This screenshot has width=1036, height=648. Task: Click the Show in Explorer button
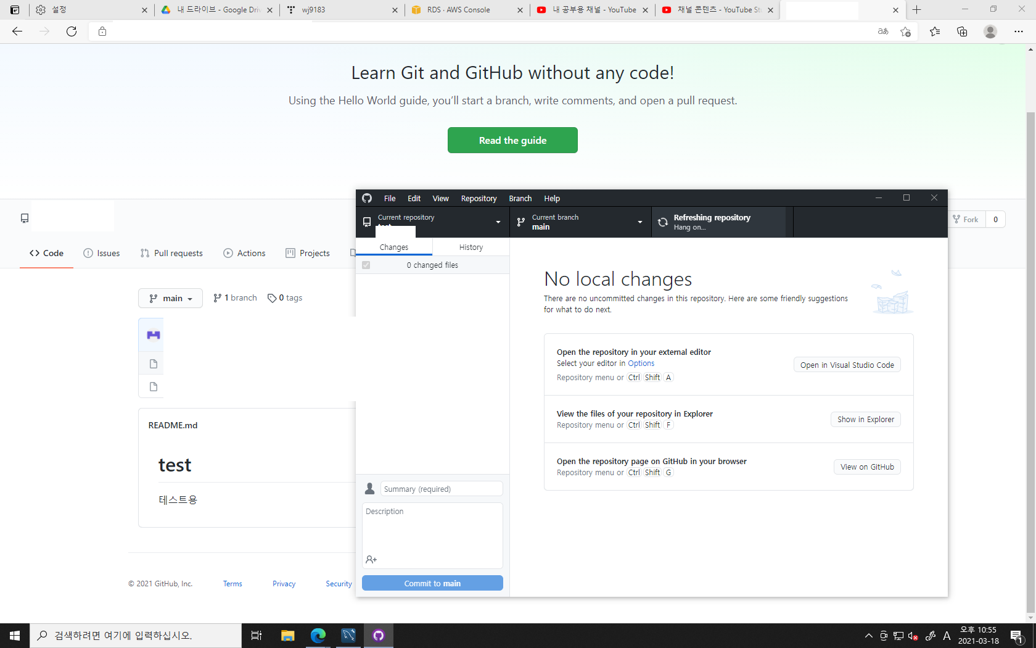(x=866, y=419)
